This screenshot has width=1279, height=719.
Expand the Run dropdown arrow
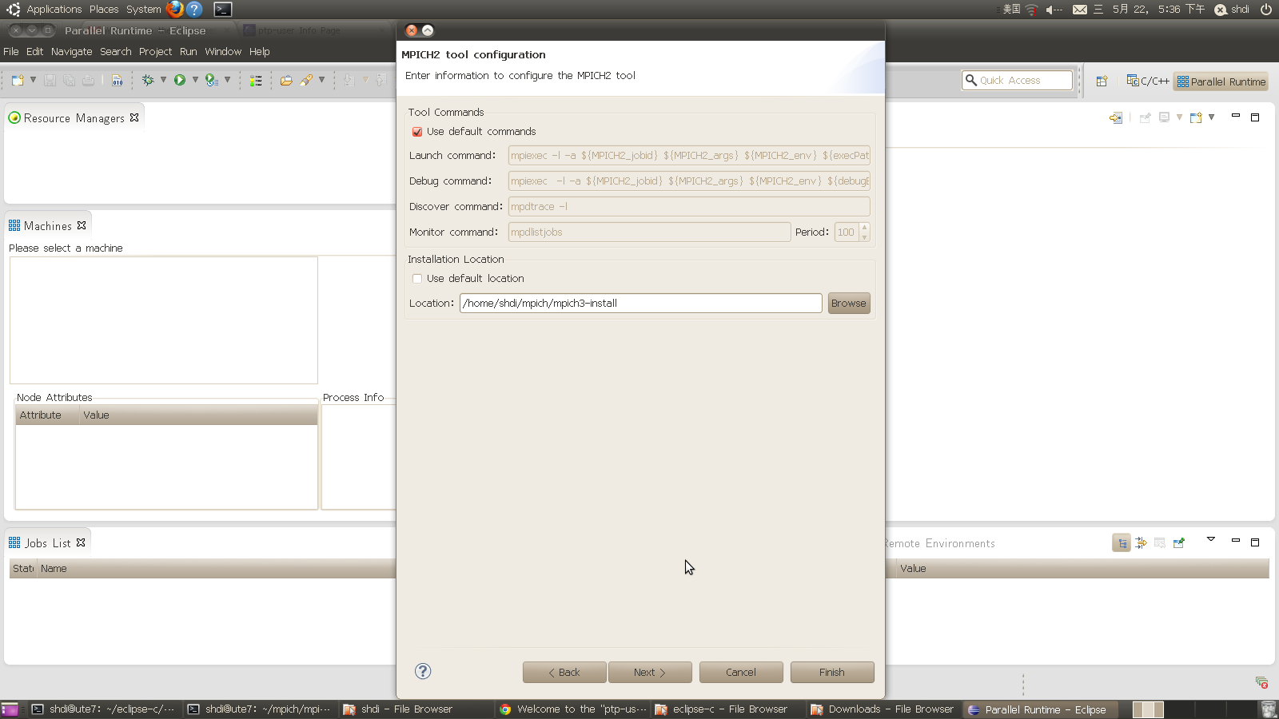click(x=195, y=80)
